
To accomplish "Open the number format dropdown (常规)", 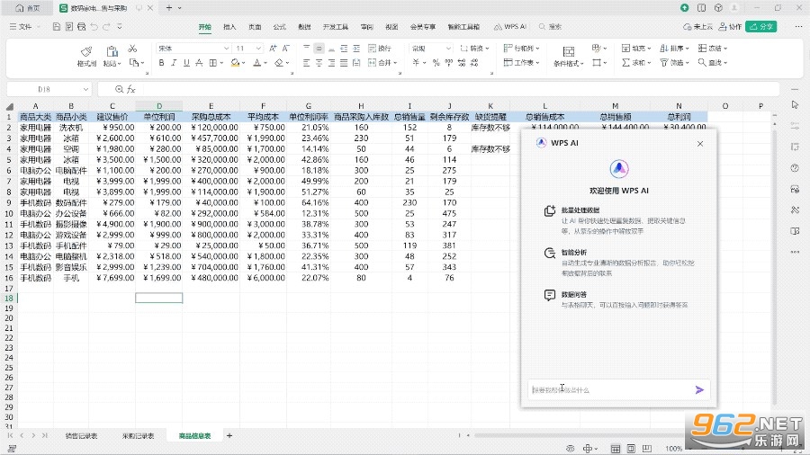I will point(448,48).
